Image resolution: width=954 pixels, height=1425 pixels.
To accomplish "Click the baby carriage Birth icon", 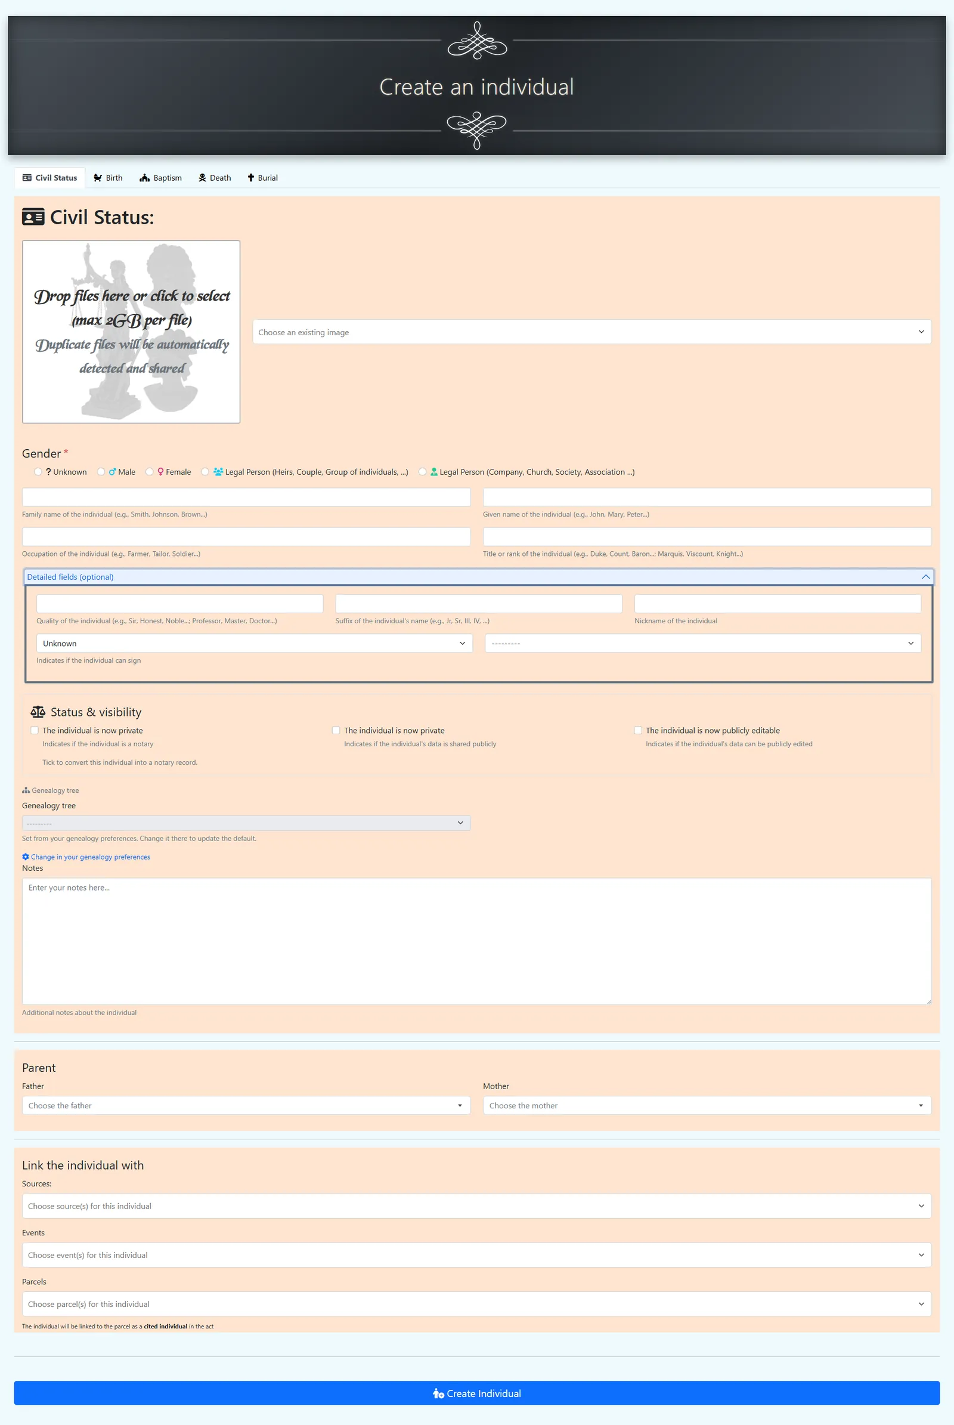I will pyautogui.click(x=98, y=178).
